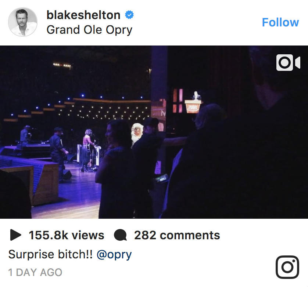Open the Grand Ole Opry location
The height and width of the screenshot is (287, 308).
click(89, 30)
